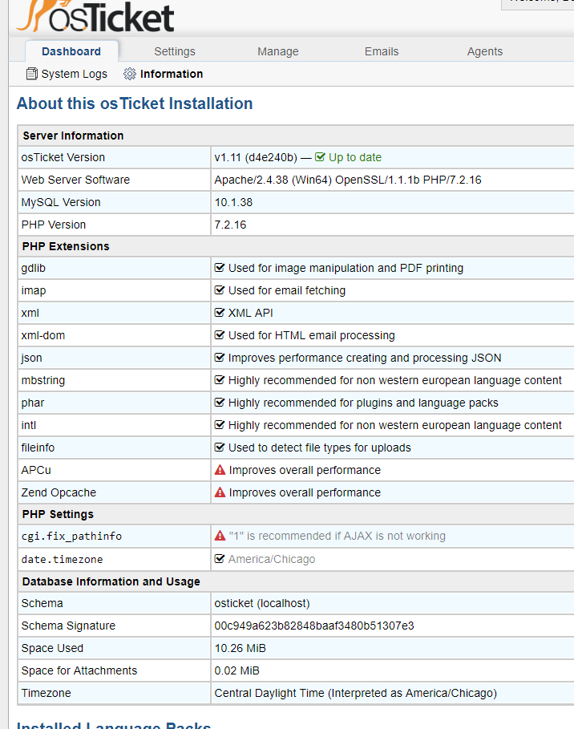574x729 pixels.
Task: Click the Schema Signature hash value
Action: [314, 626]
